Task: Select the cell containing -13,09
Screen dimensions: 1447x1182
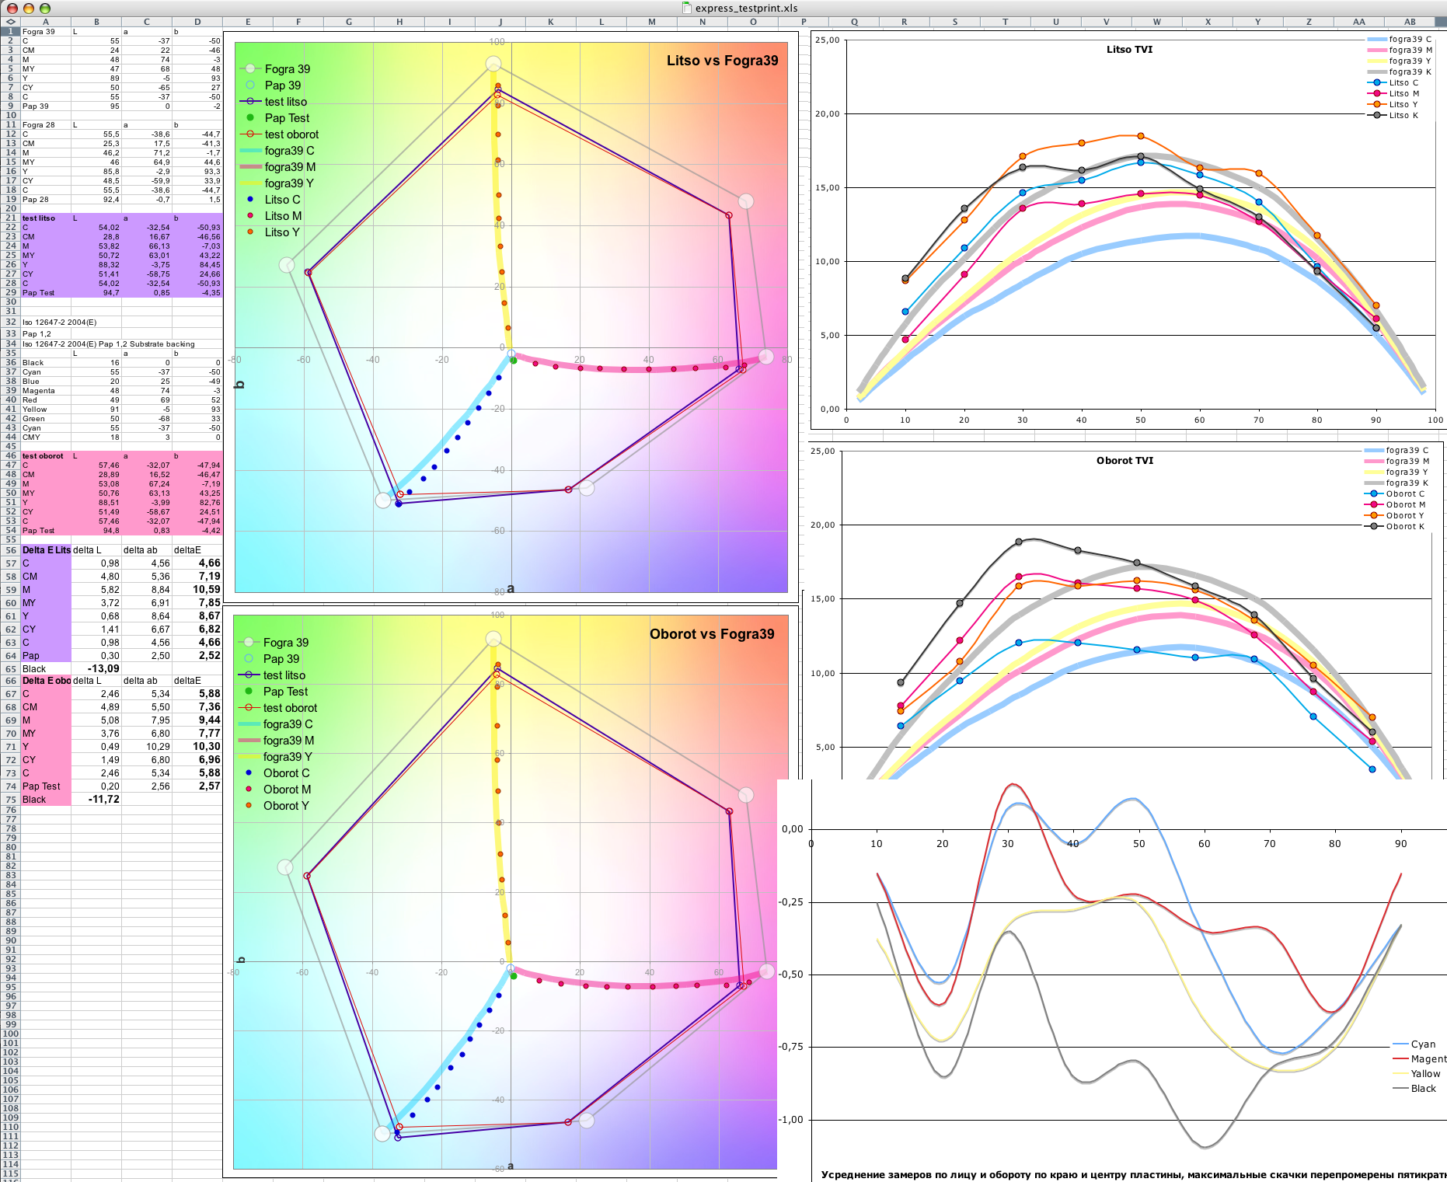Action: pyautogui.click(x=96, y=668)
